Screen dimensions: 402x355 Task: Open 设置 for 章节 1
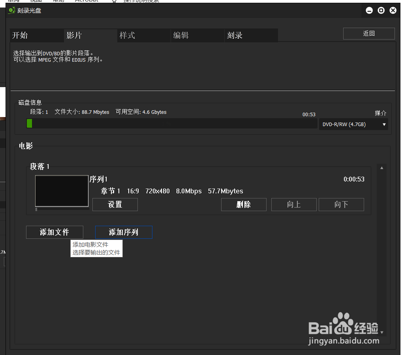(x=115, y=204)
